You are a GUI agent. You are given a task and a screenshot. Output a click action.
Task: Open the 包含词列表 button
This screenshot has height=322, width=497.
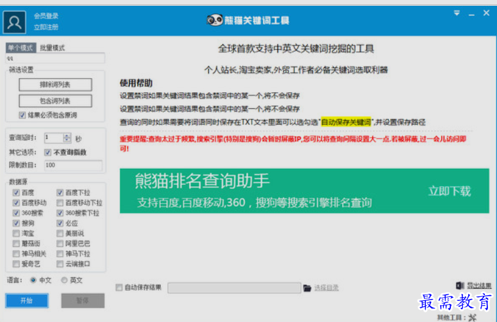click(56, 101)
